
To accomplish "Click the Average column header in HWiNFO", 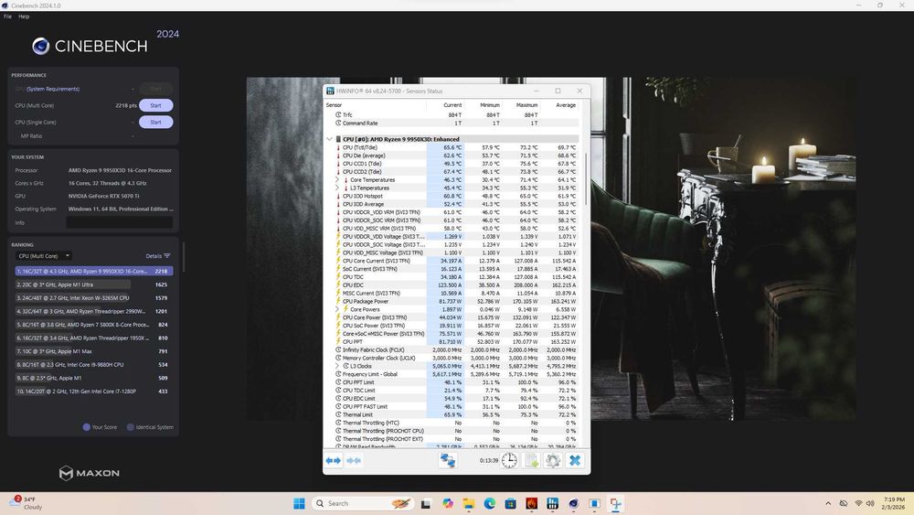I will [x=566, y=105].
